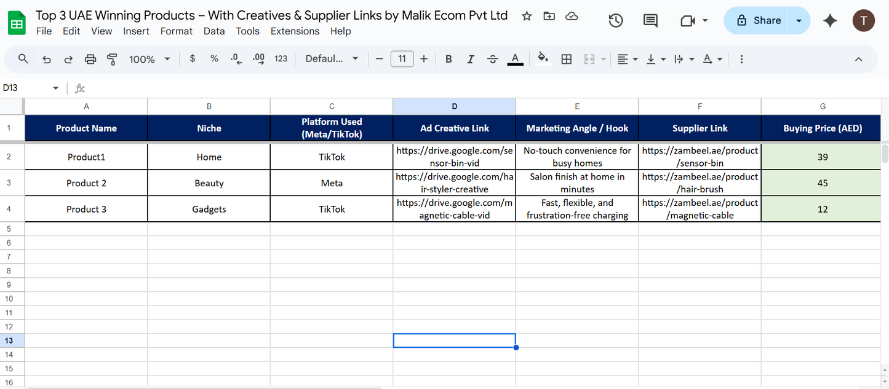Open the Gemini sparkle assistant
Viewport: 889px width, 389px height.
830,21
